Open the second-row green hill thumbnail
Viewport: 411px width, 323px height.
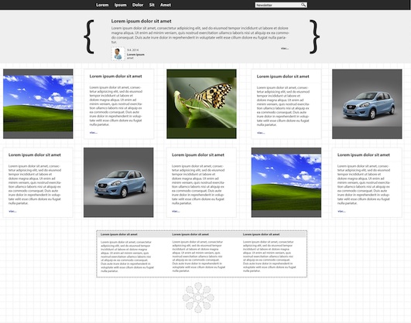(x=286, y=182)
